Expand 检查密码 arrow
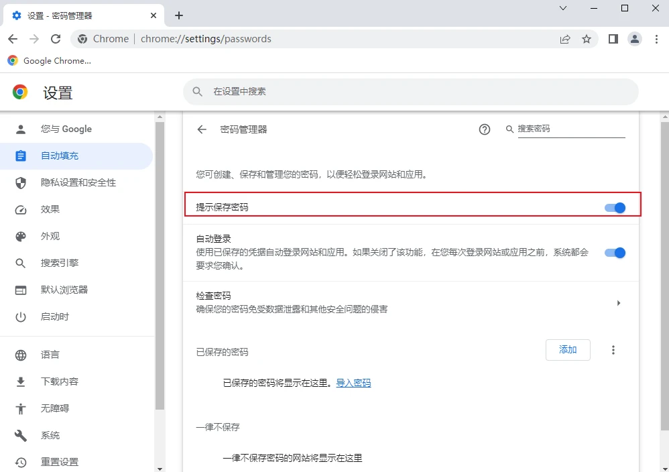Image resolution: width=669 pixels, height=472 pixels. (618, 303)
